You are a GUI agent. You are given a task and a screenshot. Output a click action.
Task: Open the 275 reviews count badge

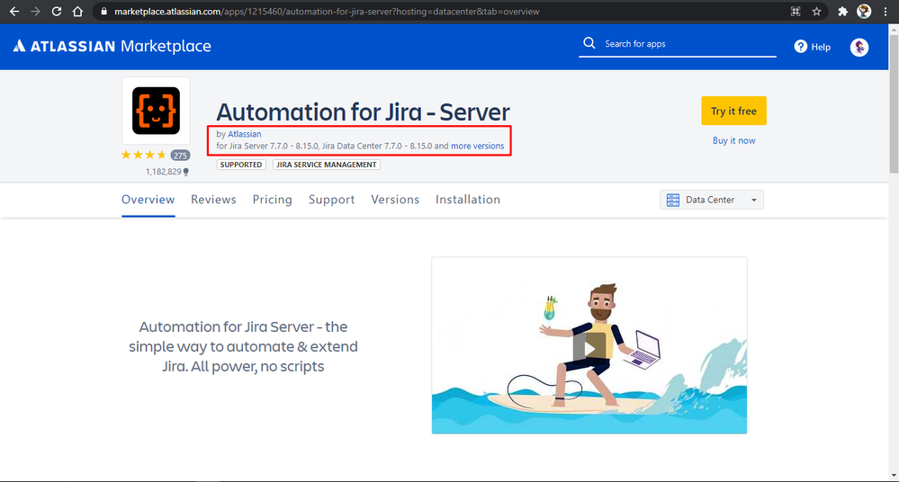[x=180, y=156]
